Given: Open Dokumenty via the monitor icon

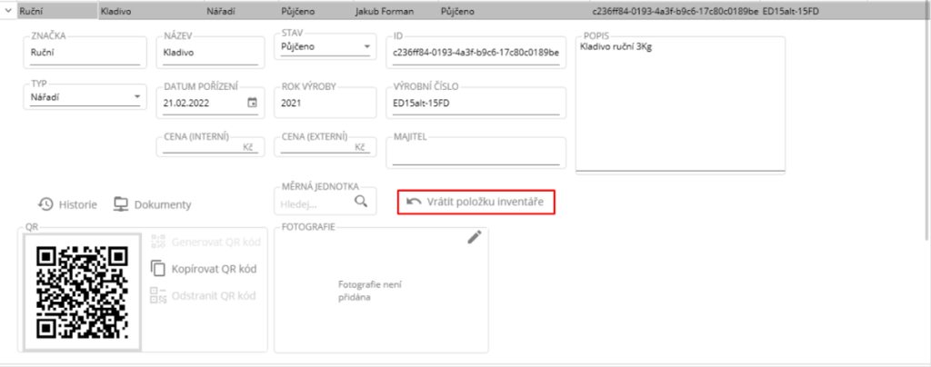Looking at the screenshot, I should pyautogui.click(x=120, y=204).
